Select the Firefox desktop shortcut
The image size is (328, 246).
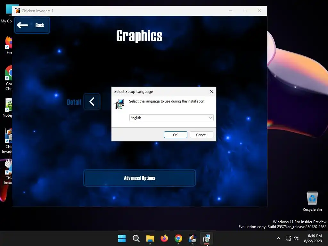[8, 45]
